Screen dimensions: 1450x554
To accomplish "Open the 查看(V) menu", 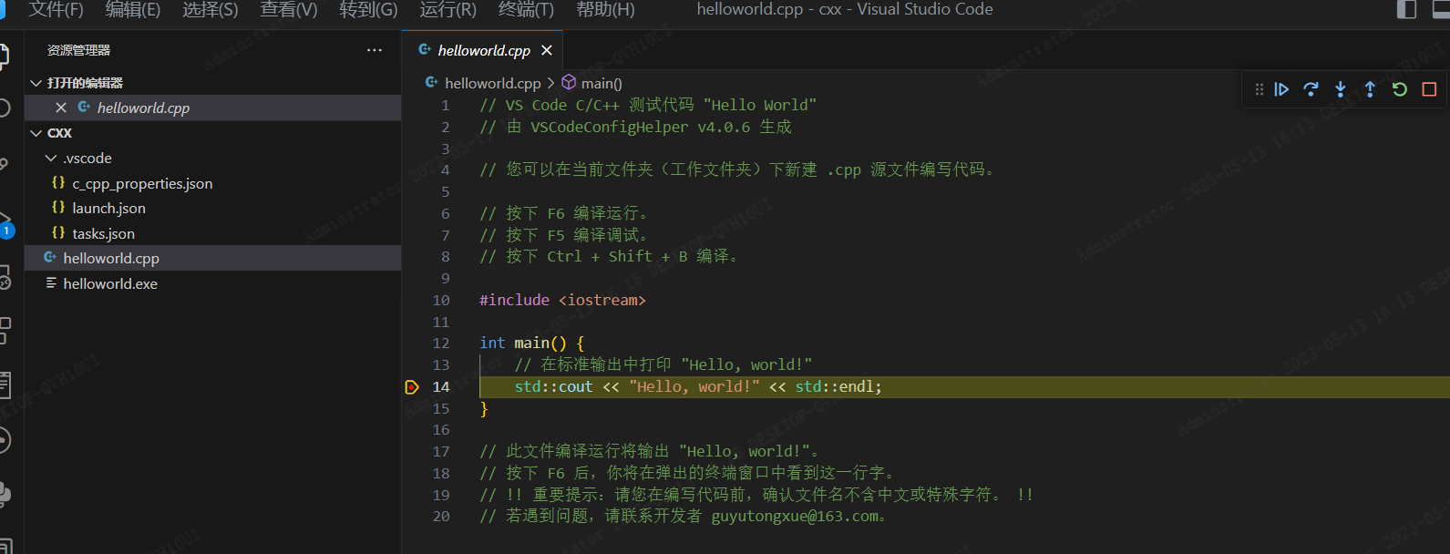I will [288, 10].
